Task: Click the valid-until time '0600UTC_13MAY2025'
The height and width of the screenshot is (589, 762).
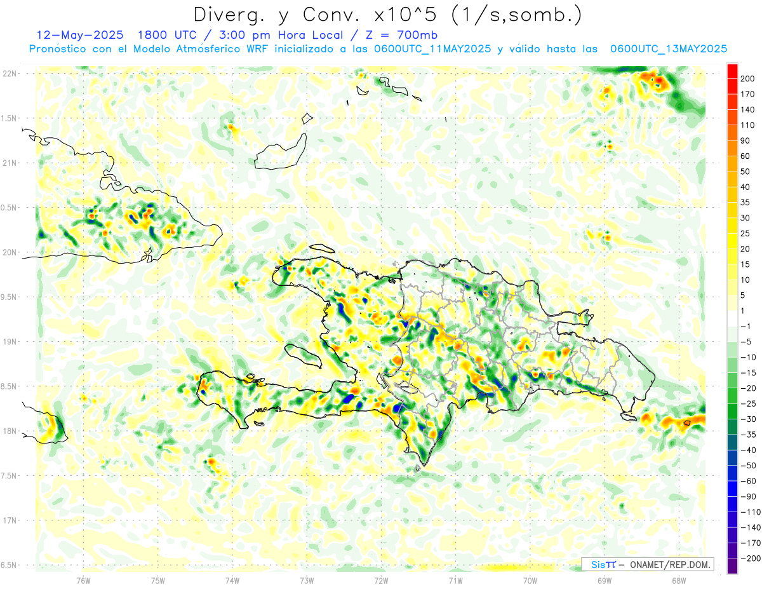Action: coord(669,49)
